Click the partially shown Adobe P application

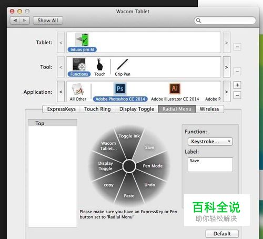tap(213, 99)
